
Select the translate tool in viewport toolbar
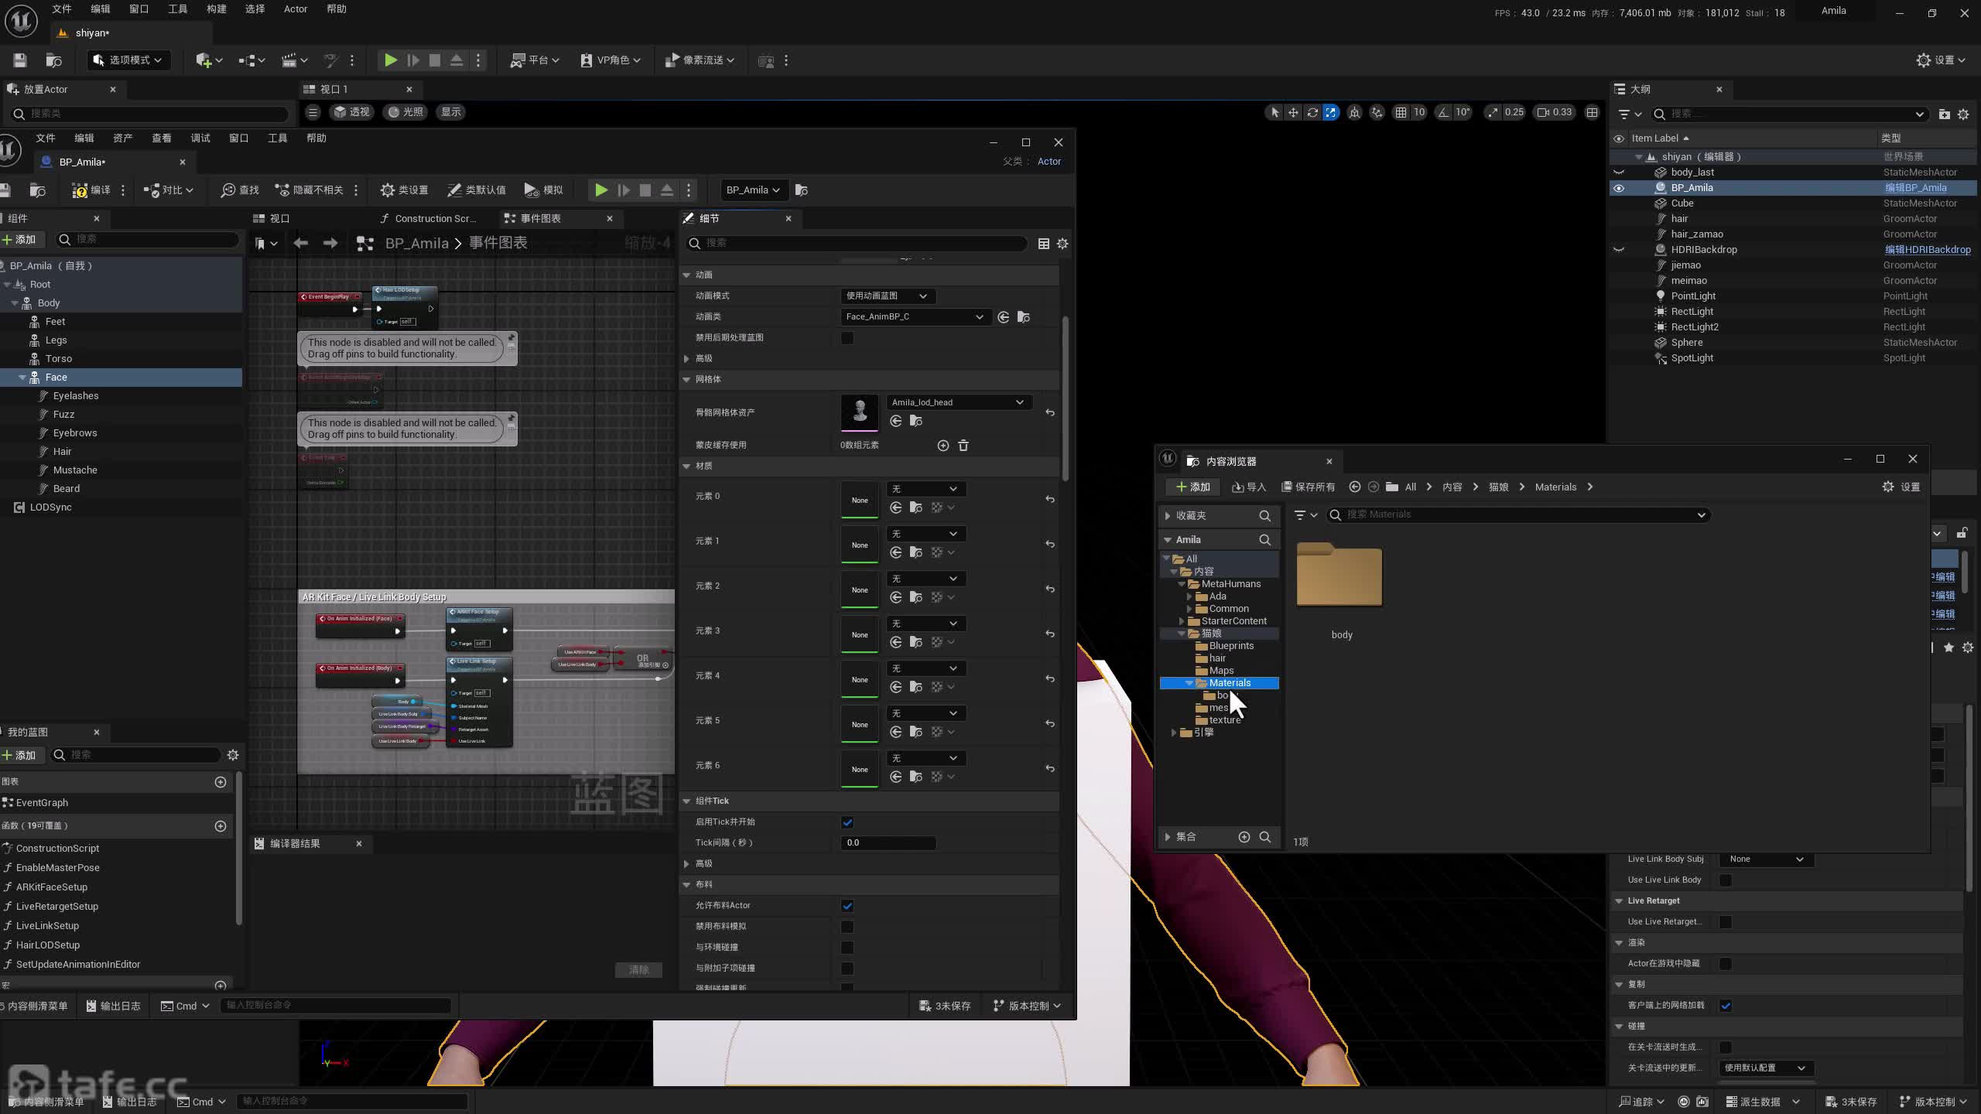[1293, 112]
